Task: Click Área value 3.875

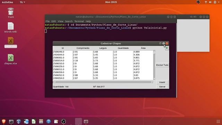Action: 136,78
